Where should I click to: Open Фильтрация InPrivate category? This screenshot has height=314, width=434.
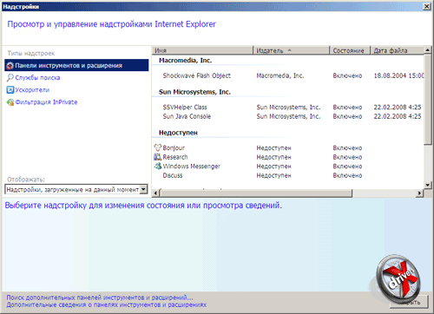point(46,102)
